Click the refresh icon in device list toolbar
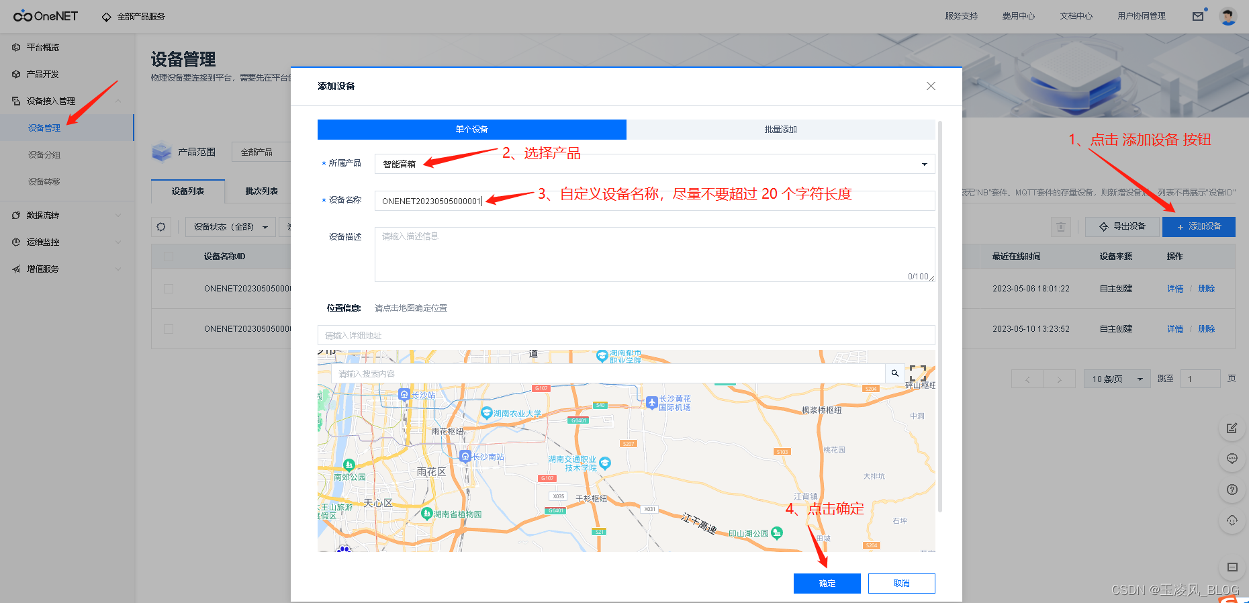Image resolution: width=1249 pixels, height=603 pixels. 161,227
